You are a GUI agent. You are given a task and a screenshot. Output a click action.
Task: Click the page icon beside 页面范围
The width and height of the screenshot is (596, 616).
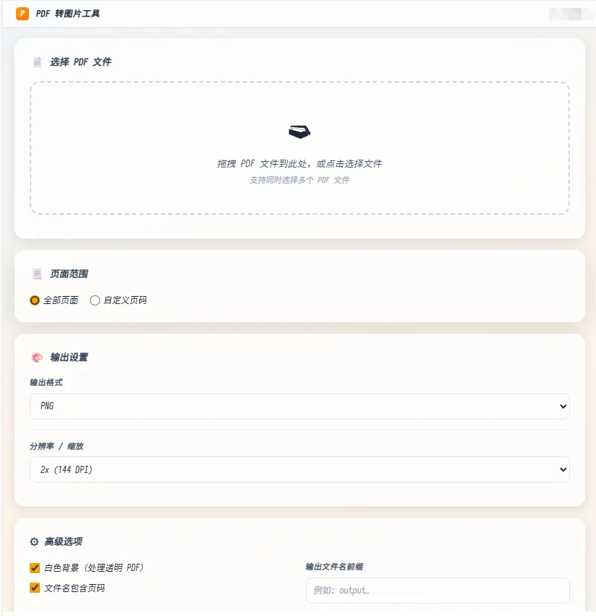(37, 274)
